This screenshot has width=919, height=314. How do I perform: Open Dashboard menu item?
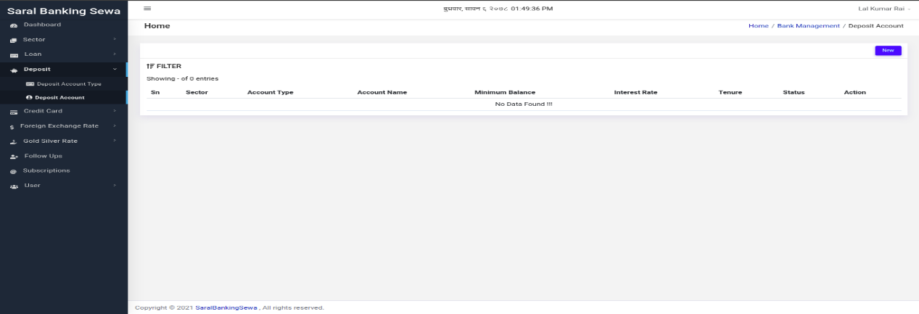point(64,25)
